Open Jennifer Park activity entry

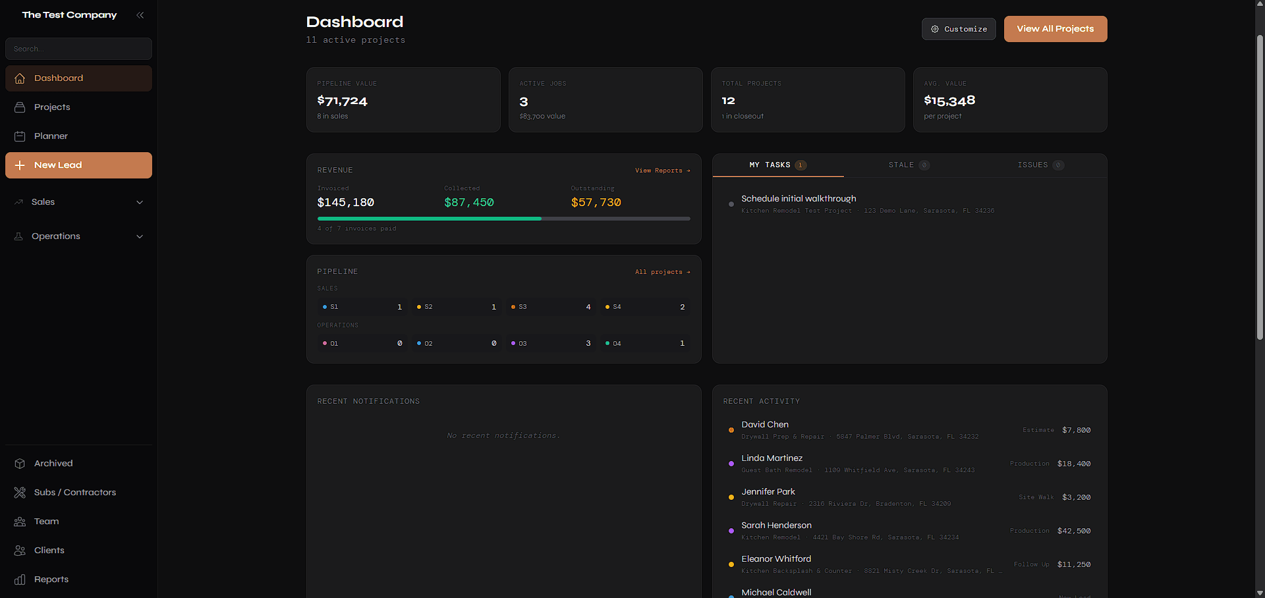pyautogui.click(x=909, y=497)
